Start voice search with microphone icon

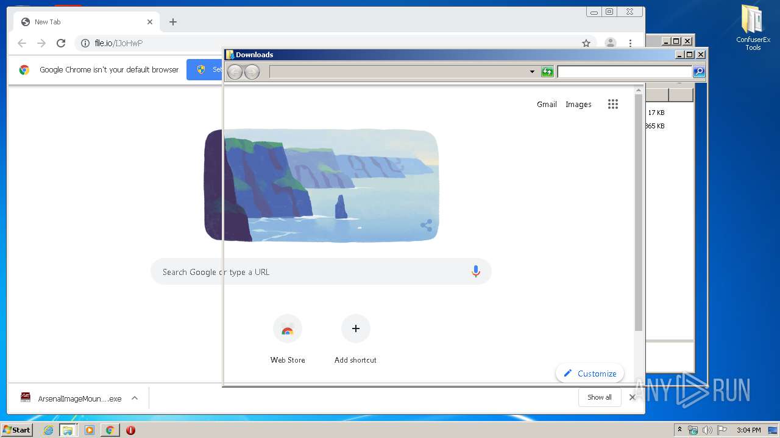(x=476, y=272)
